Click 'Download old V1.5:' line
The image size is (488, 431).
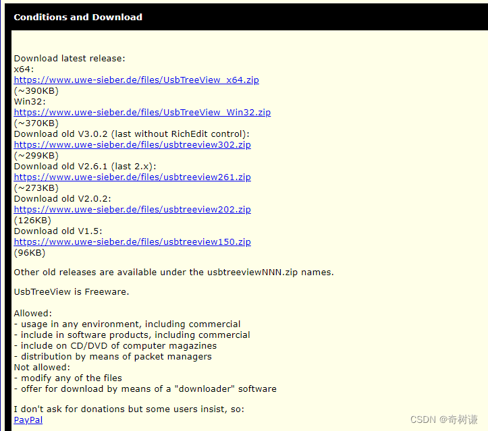pos(58,231)
